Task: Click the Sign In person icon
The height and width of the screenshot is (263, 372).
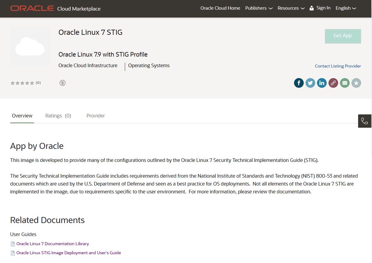Action: coord(312,8)
